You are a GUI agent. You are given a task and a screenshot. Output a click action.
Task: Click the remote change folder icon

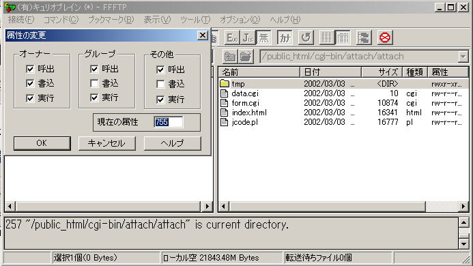246,57
